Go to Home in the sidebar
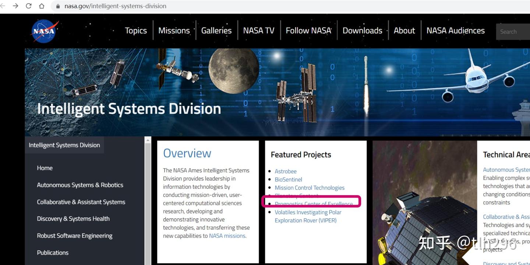 tap(45, 168)
